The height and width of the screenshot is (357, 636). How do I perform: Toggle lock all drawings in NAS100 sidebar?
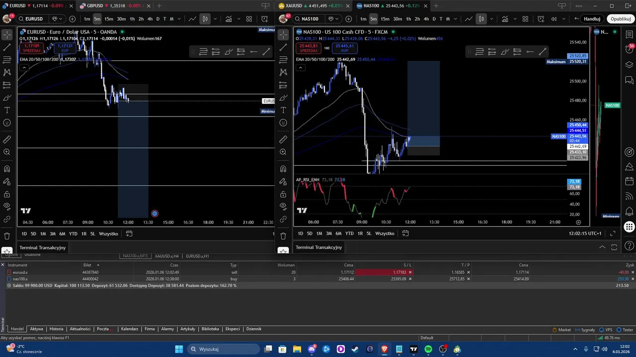(283, 194)
